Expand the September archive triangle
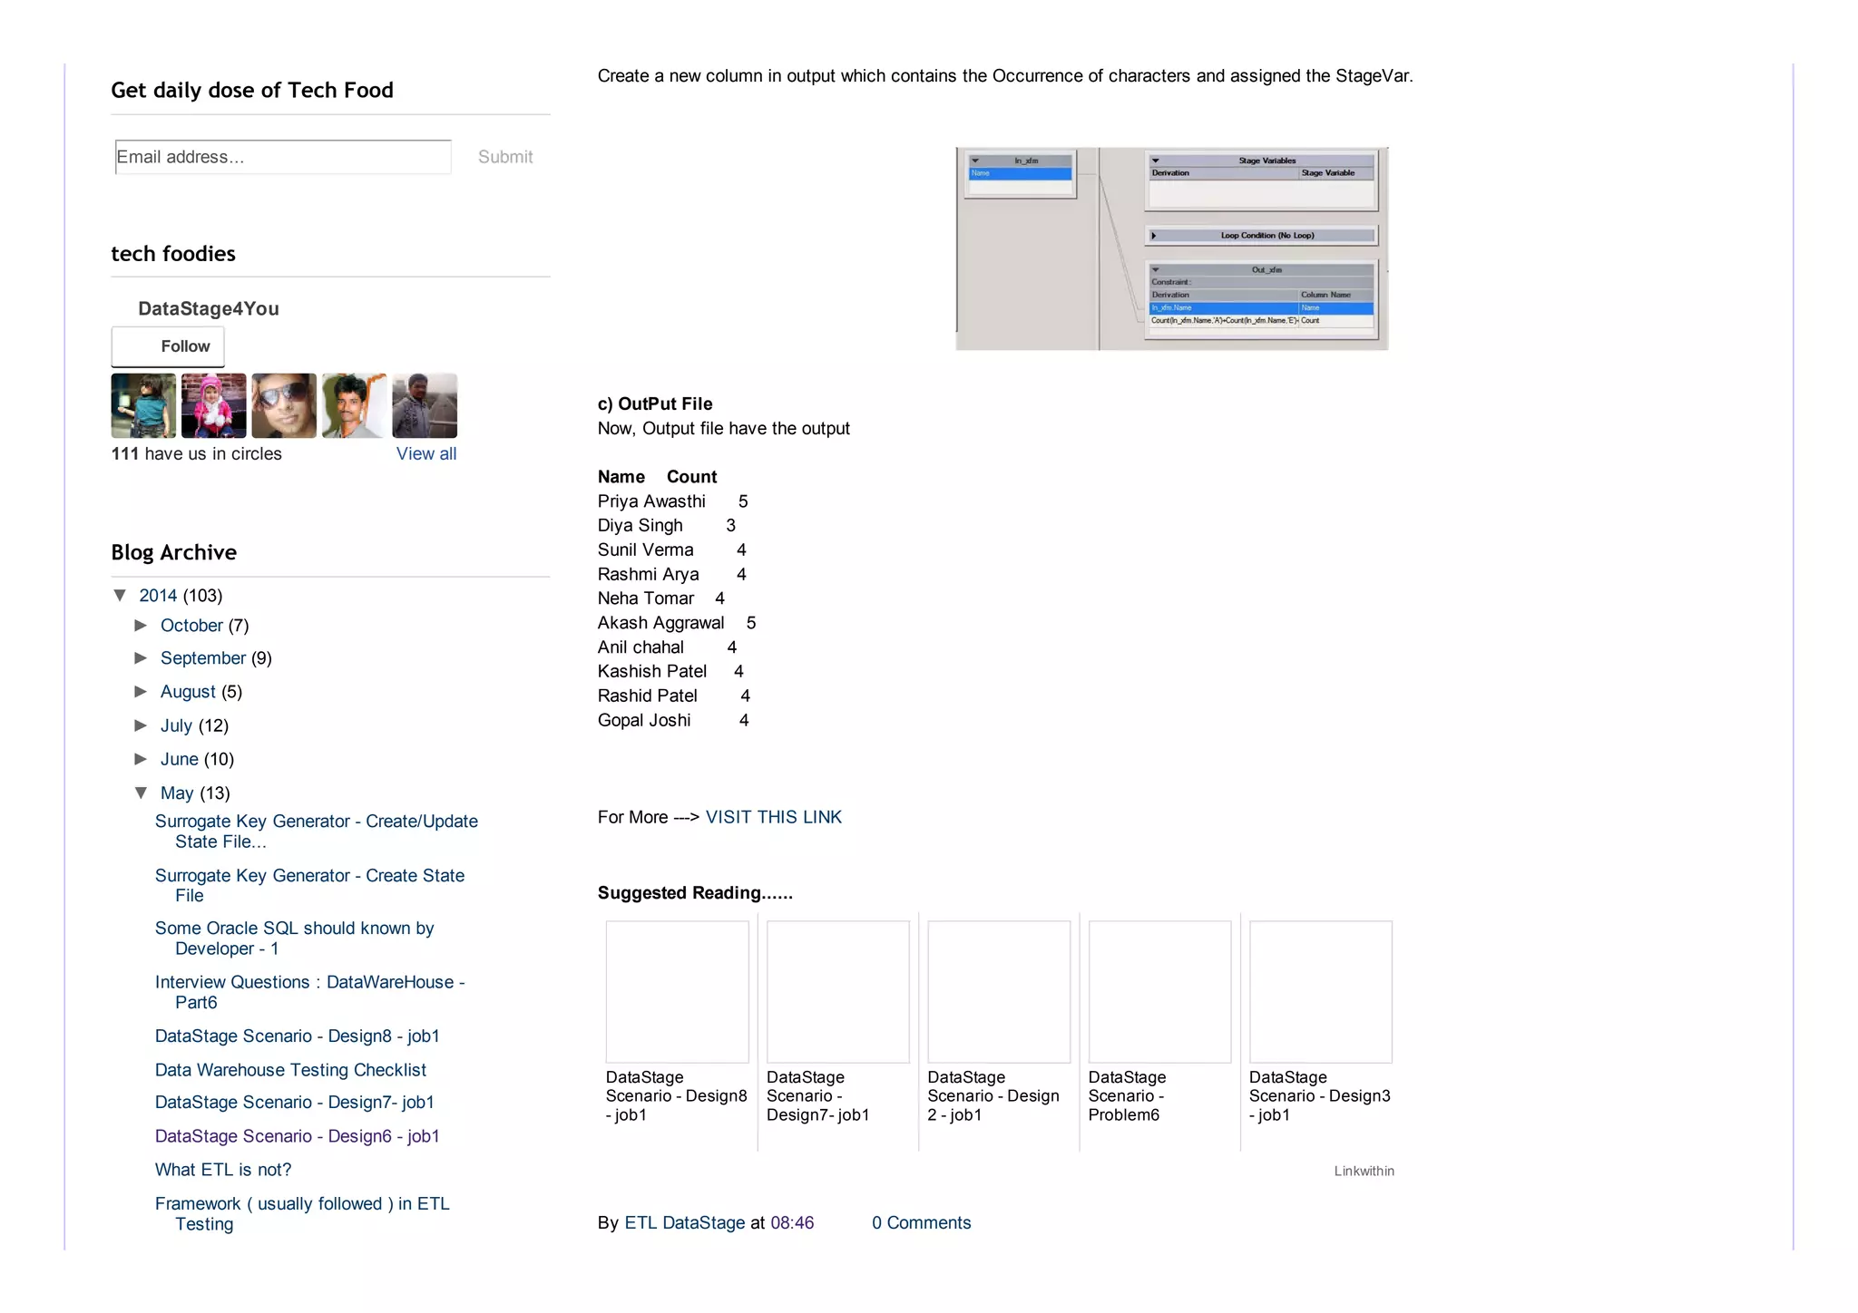Image resolution: width=1858 pixels, height=1313 pixels. tap(141, 658)
